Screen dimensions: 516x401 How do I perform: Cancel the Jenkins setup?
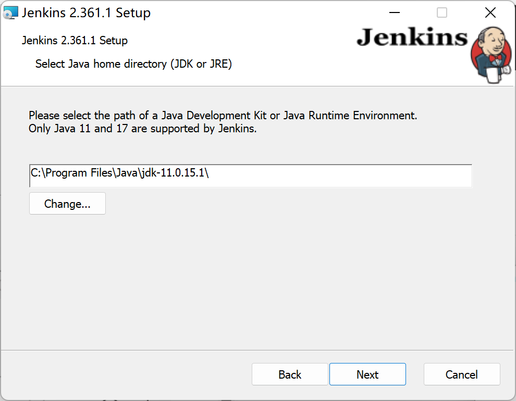[462, 374]
